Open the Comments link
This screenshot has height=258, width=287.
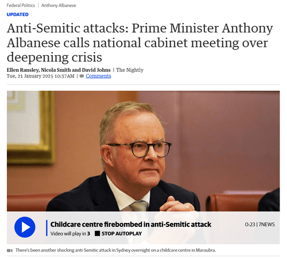coord(98,76)
